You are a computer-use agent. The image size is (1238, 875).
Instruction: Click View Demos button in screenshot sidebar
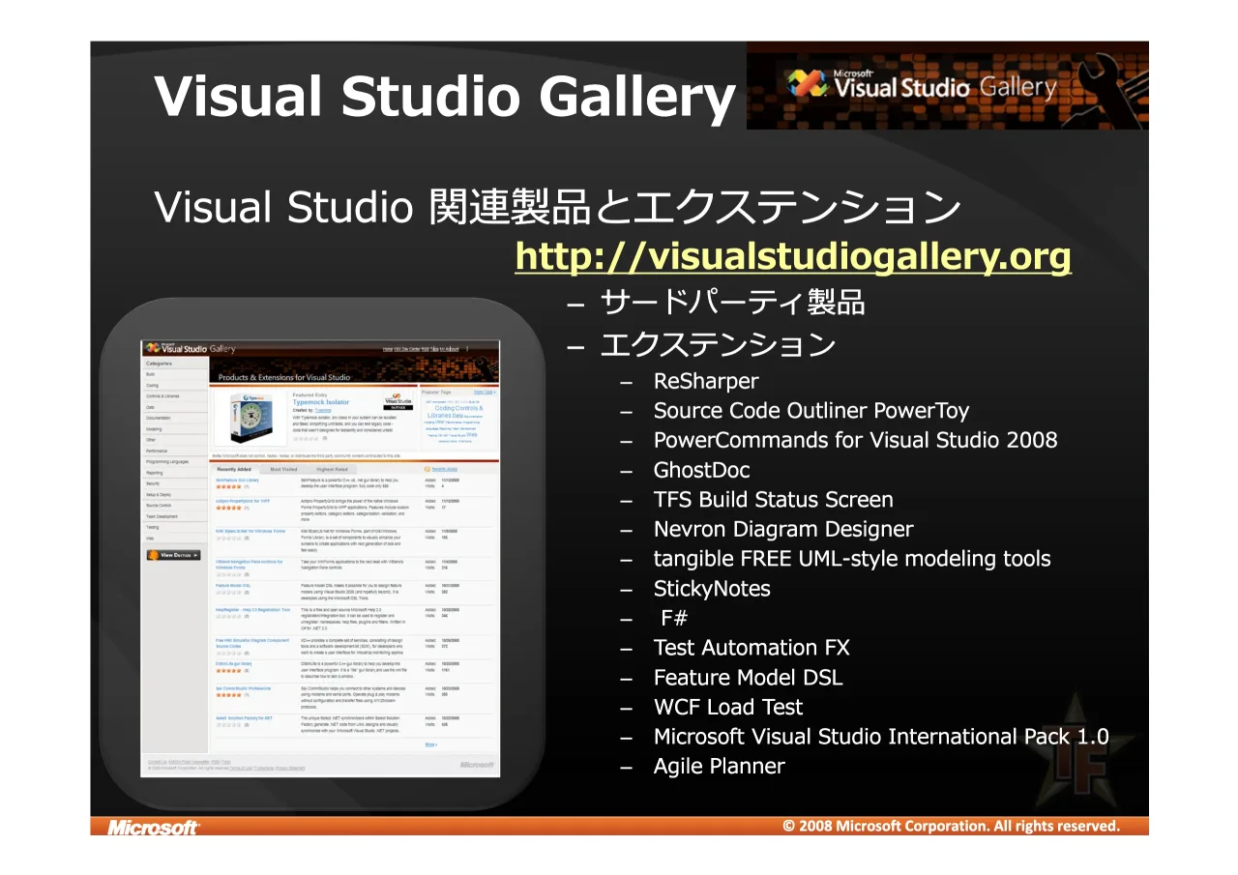coord(174,555)
